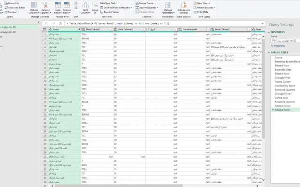Click the Split Column button
This screenshot has height=187, width=300.
click(85, 8)
